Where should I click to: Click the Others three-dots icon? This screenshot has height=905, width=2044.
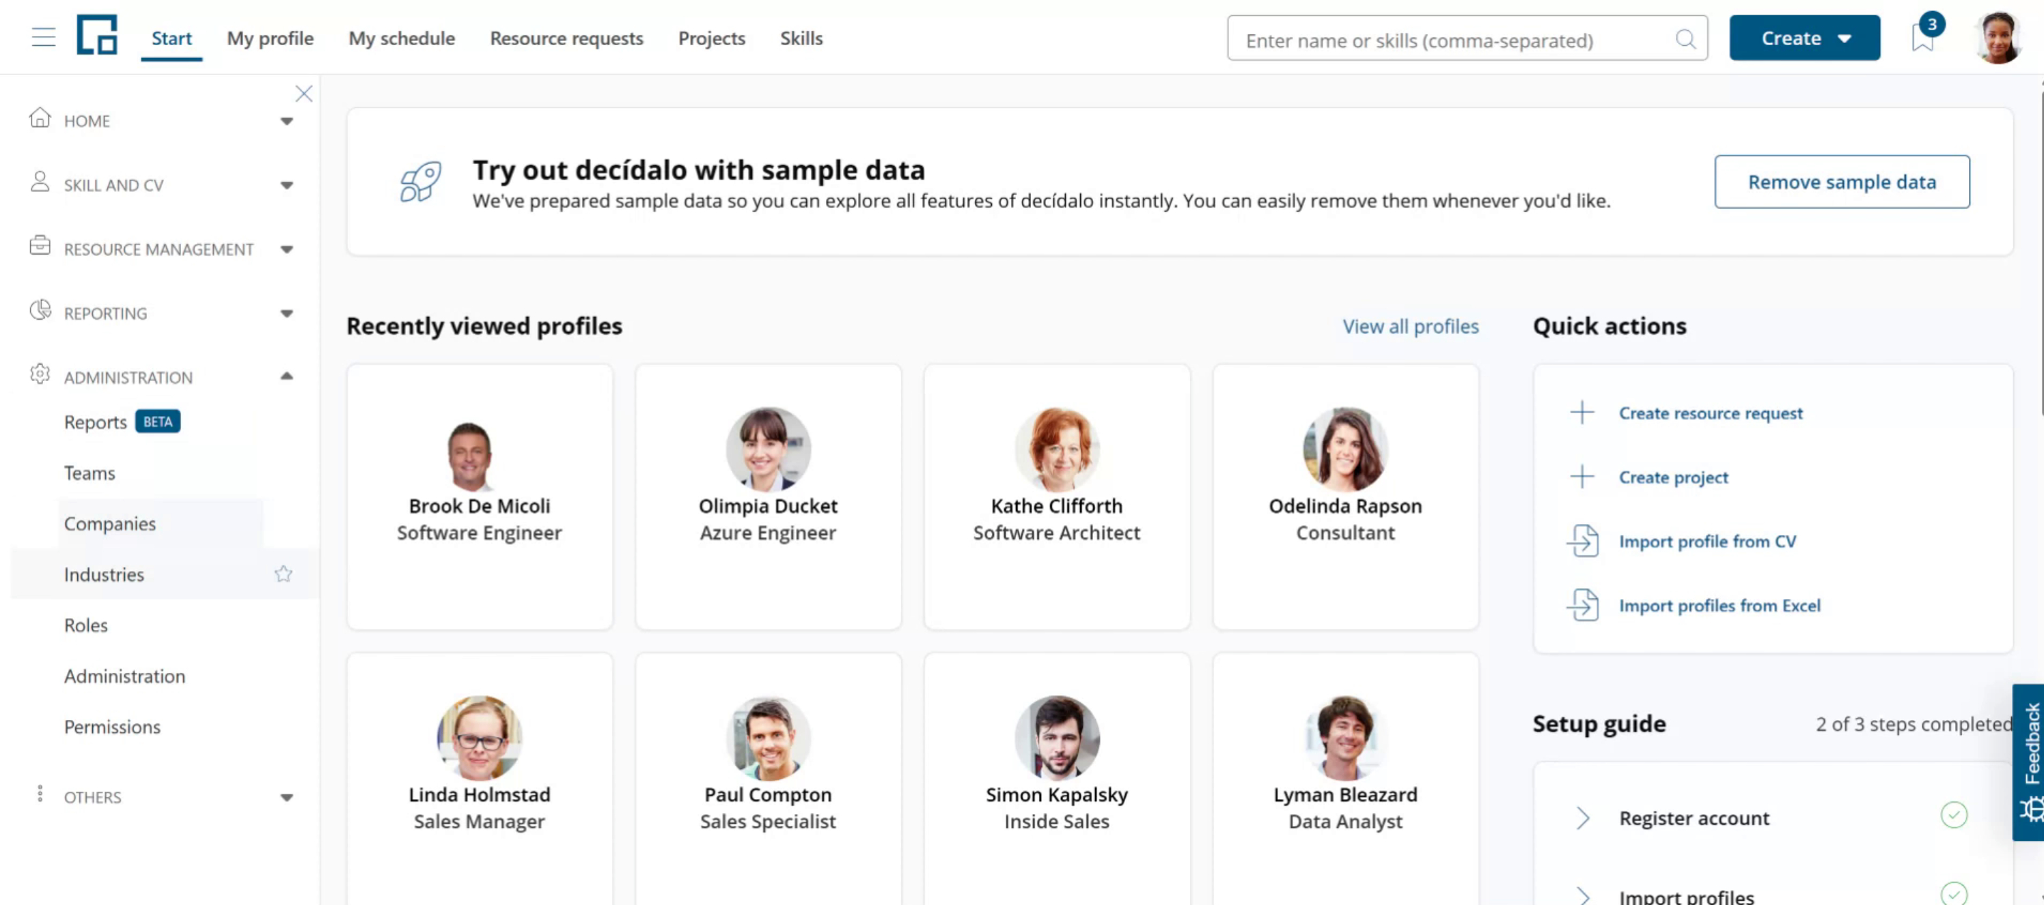tap(40, 794)
